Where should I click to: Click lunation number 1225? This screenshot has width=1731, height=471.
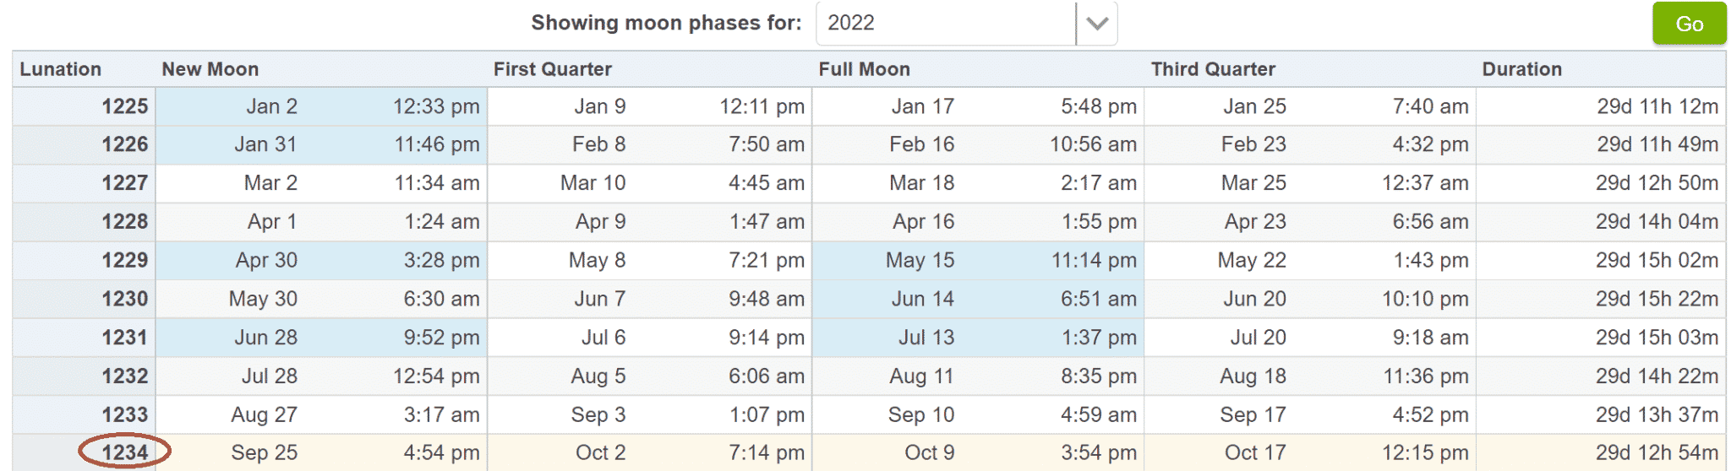coord(125,106)
